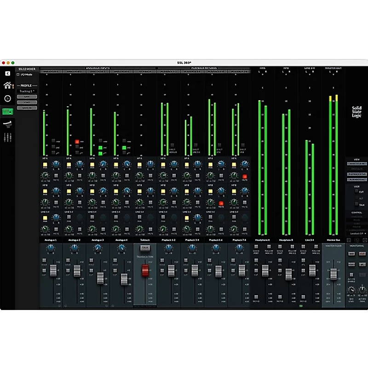The width and height of the screenshot is (368, 368).
Task: Click the SAVE AS profile button
Action: click(x=27, y=108)
